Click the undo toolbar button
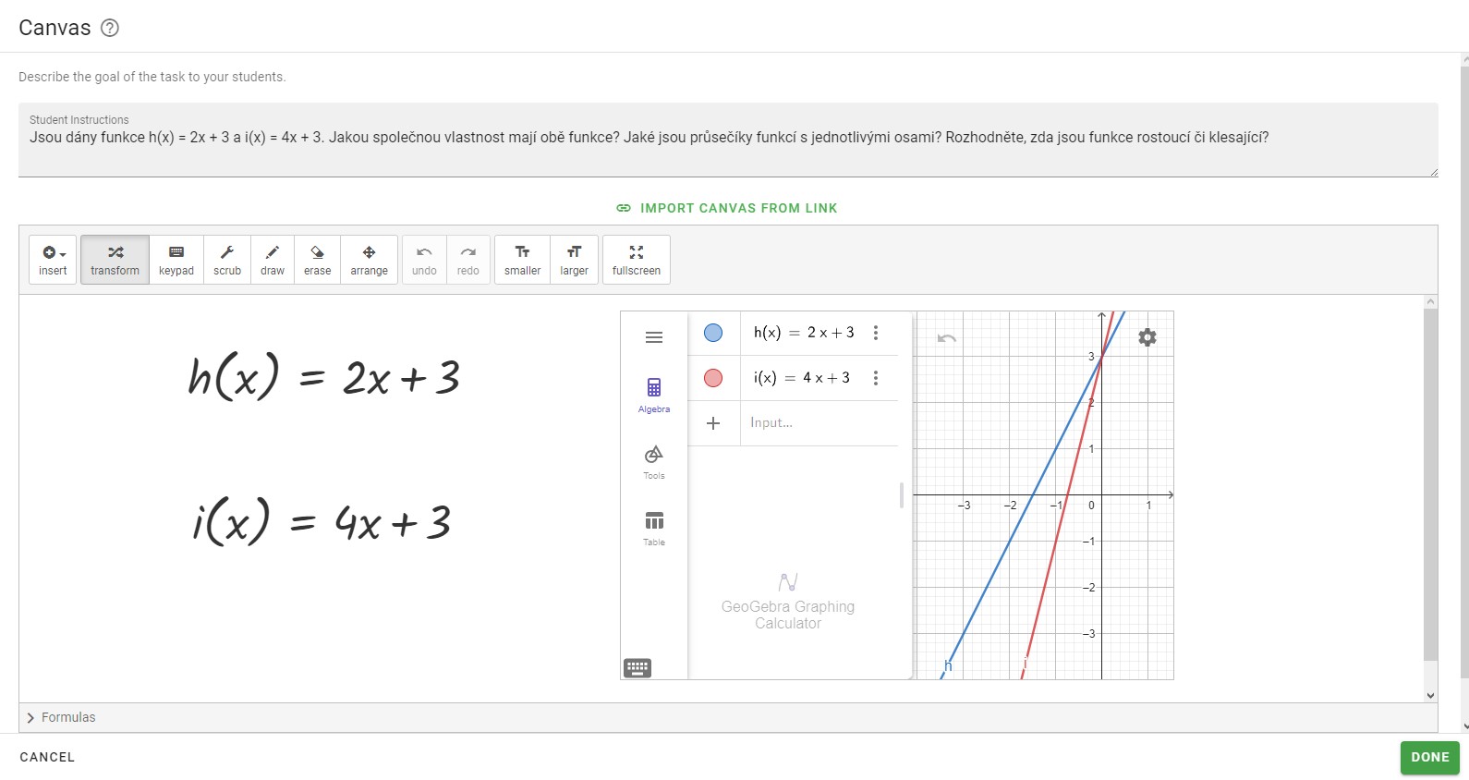 (x=424, y=260)
